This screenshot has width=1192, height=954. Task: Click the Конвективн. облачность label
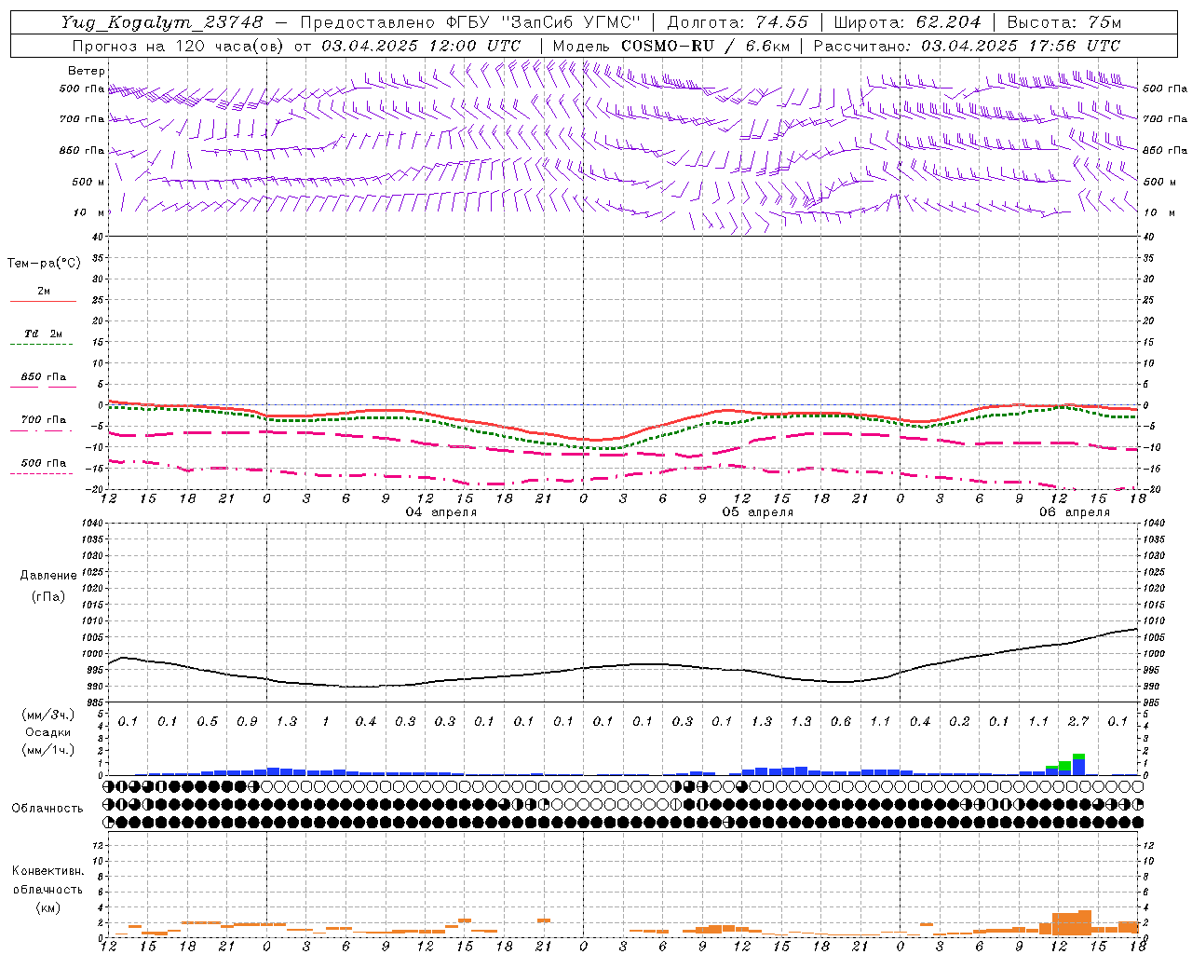(47, 880)
